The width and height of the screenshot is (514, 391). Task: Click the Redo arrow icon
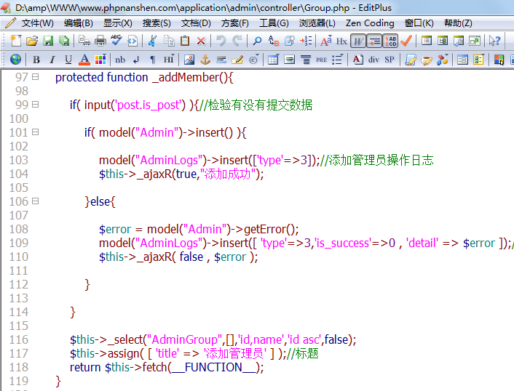point(237,41)
